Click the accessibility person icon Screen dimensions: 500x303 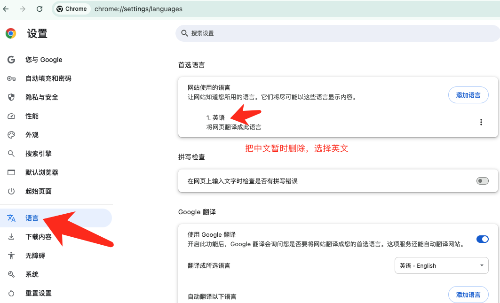(x=11, y=256)
